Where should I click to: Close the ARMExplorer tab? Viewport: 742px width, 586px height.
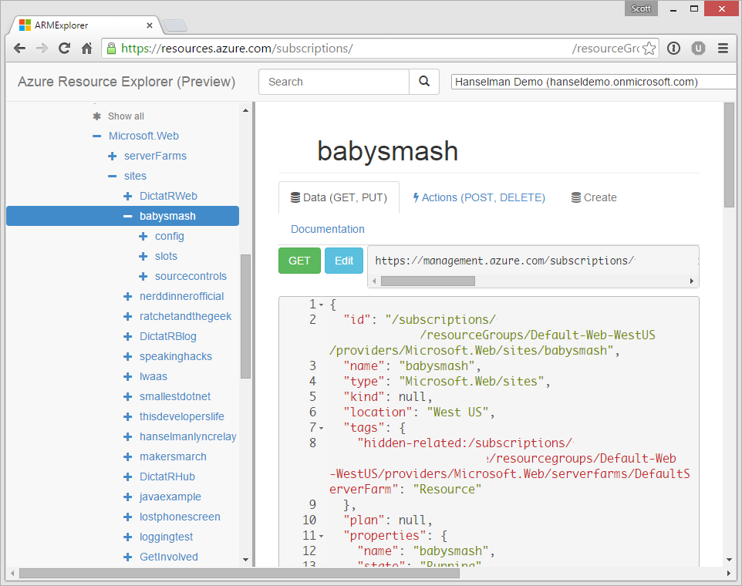coord(150,25)
